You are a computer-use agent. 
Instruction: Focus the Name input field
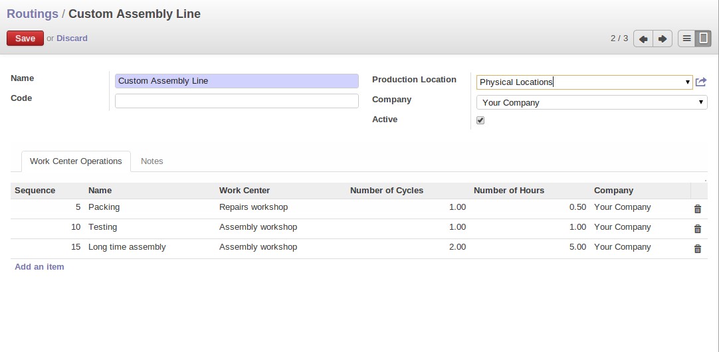pos(237,81)
